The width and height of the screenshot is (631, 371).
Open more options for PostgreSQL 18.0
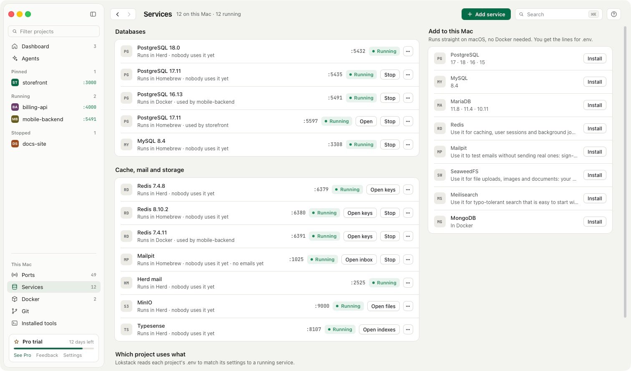coord(408,51)
